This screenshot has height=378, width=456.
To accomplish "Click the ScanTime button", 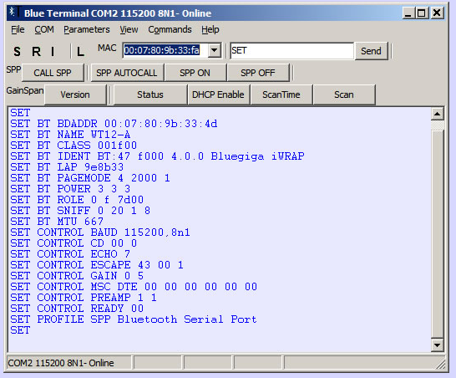I will pos(281,94).
